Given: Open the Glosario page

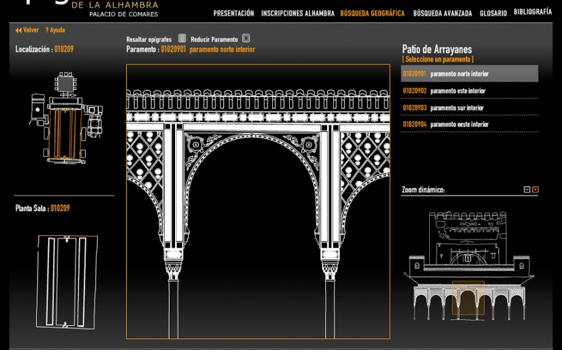Looking at the screenshot, I should coord(493,13).
